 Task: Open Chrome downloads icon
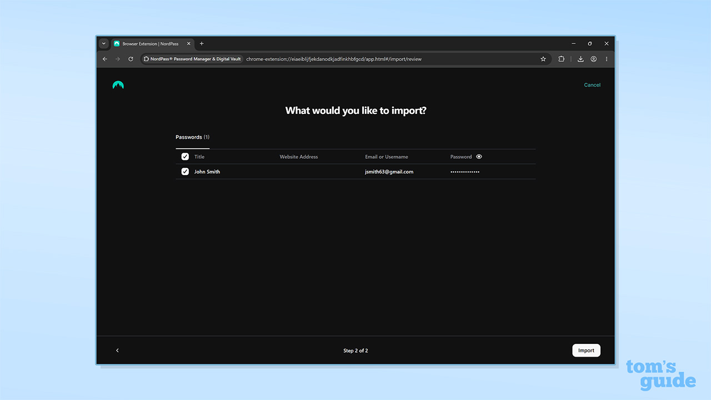pos(580,59)
